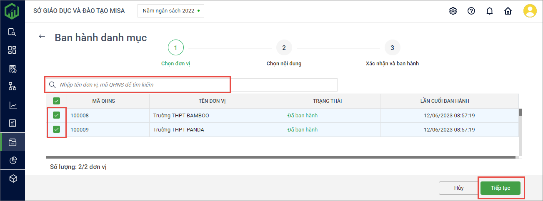Image resolution: width=543 pixels, height=201 pixels.
Task: Open the line chart icon in sidebar
Action: pos(13,105)
